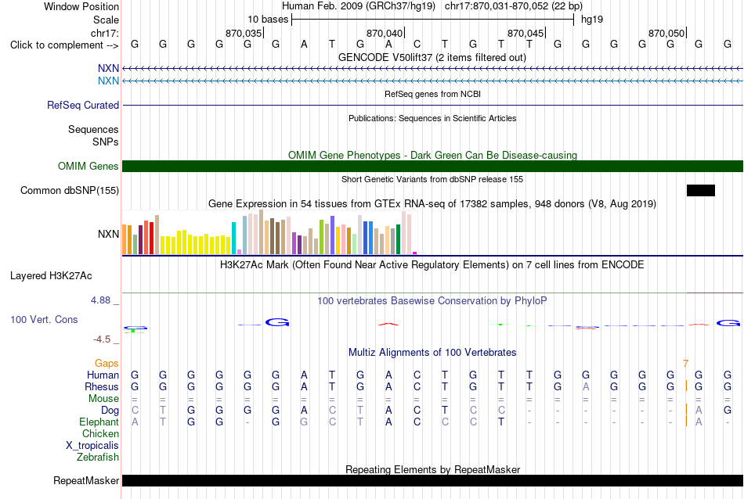Screen dimensions: 744x499
Task: Click position marker 870,035 on the ruler
Action: pos(244,33)
